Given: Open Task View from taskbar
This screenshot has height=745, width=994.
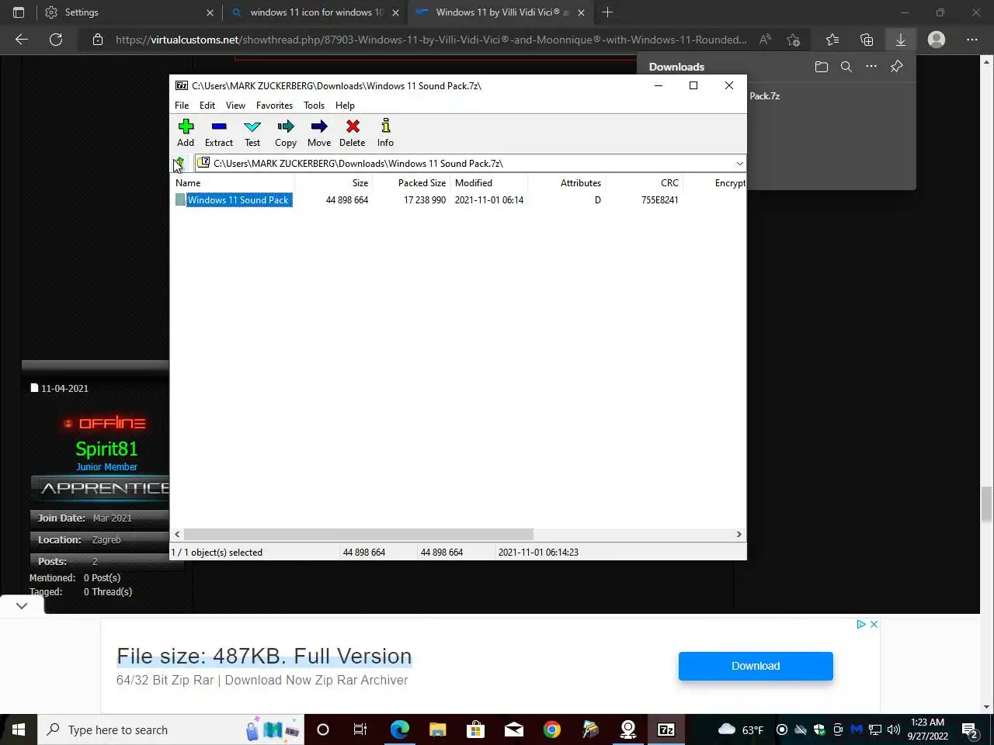Looking at the screenshot, I should [x=360, y=729].
